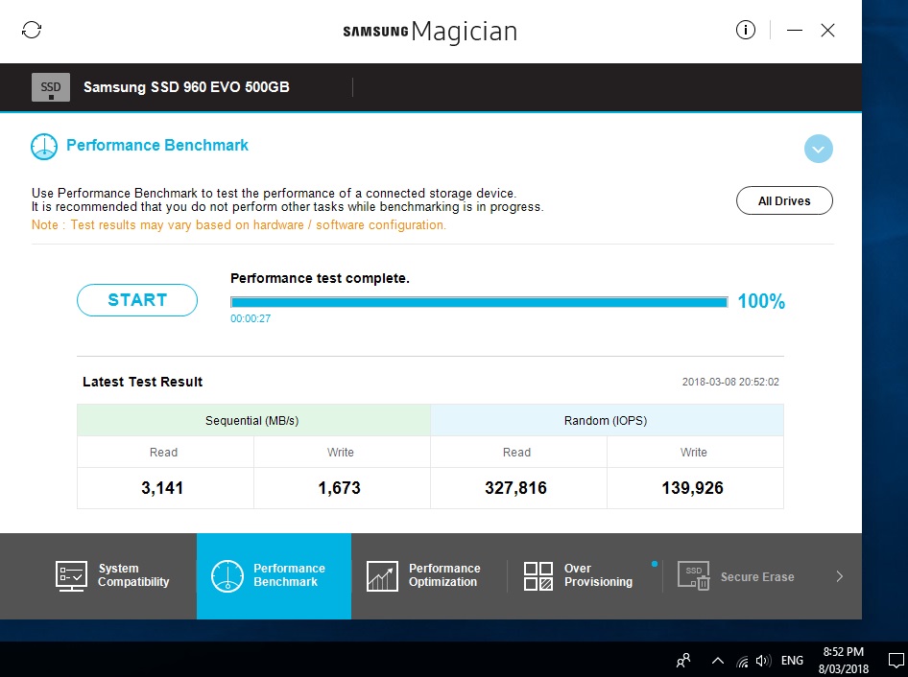The height and width of the screenshot is (677, 908).
Task: Click the volume speaker tray icon
Action: [x=763, y=661]
